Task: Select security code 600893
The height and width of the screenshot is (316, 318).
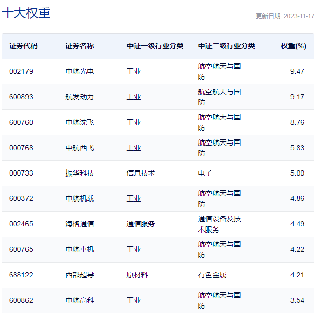Action: [x=21, y=97]
